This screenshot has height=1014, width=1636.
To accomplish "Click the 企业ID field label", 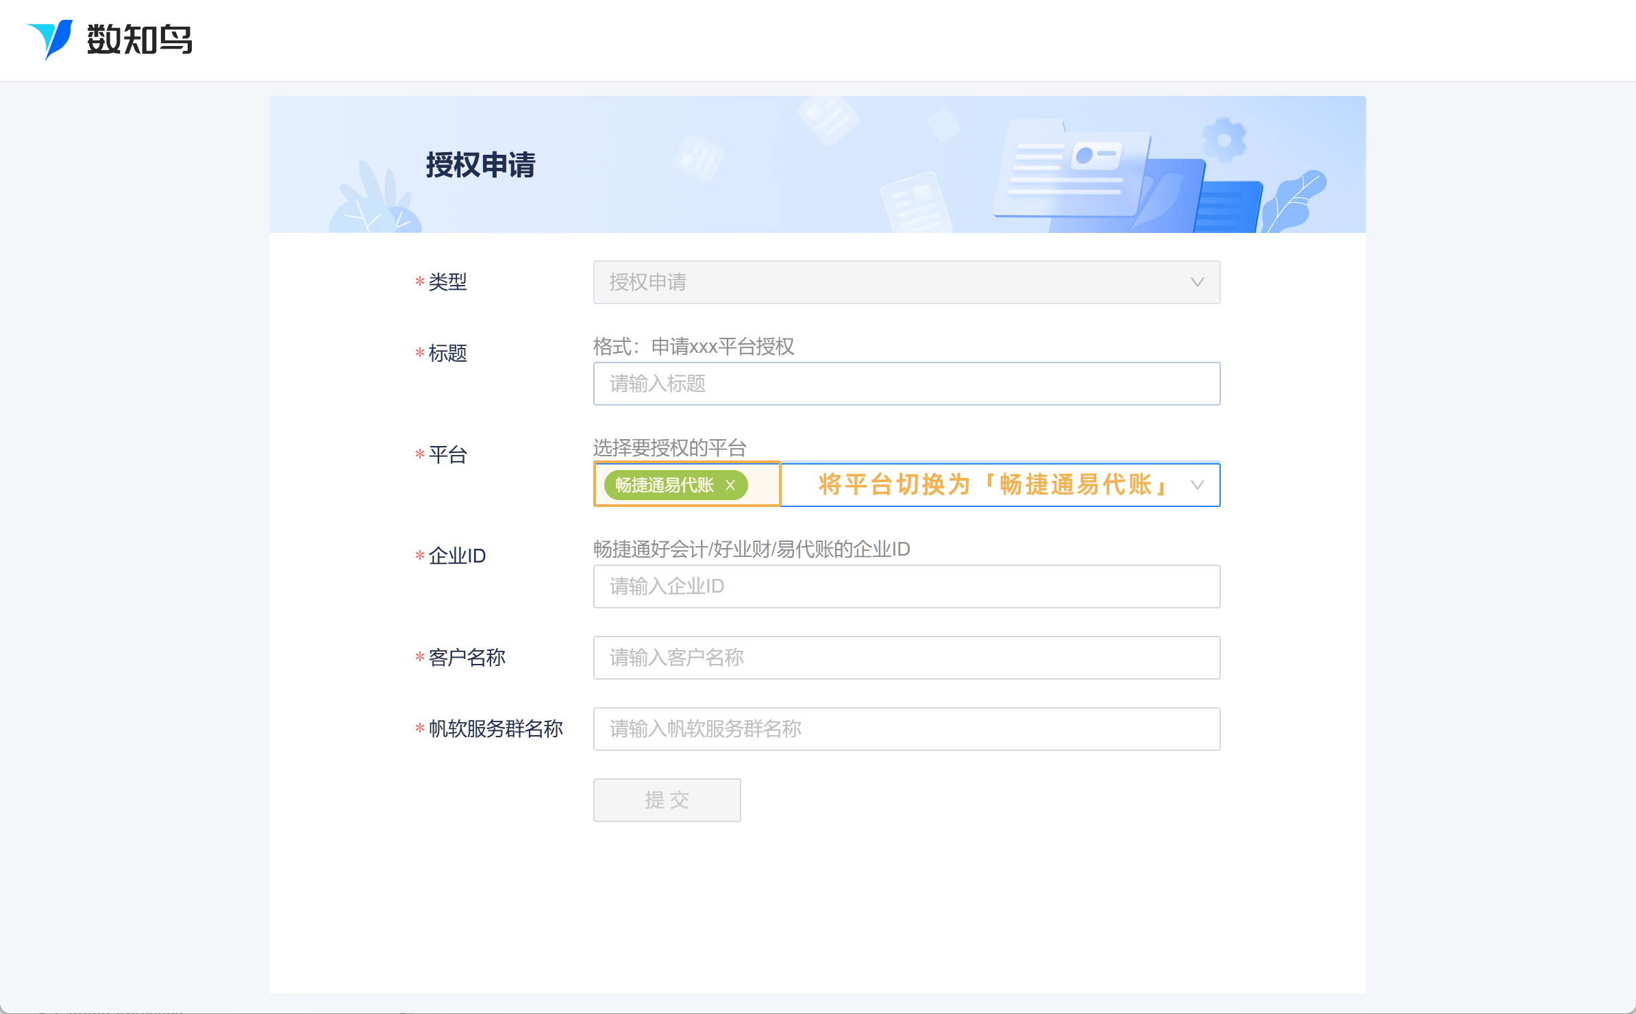I will click(457, 556).
